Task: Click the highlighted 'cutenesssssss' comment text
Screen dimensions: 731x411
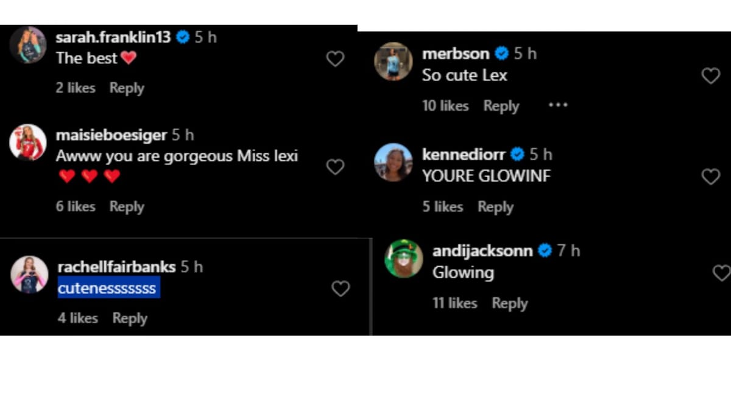Action: 108,288
